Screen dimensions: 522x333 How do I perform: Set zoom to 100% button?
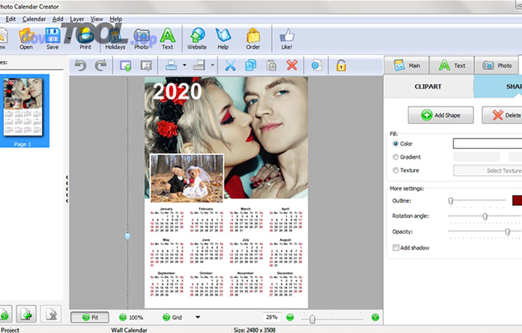pyautogui.click(x=131, y=317)
